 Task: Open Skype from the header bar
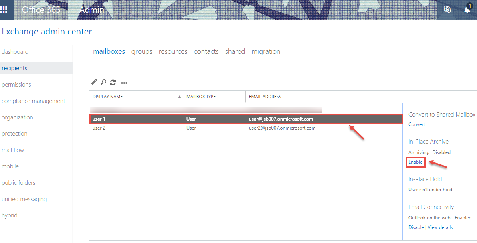coord(447,10)
